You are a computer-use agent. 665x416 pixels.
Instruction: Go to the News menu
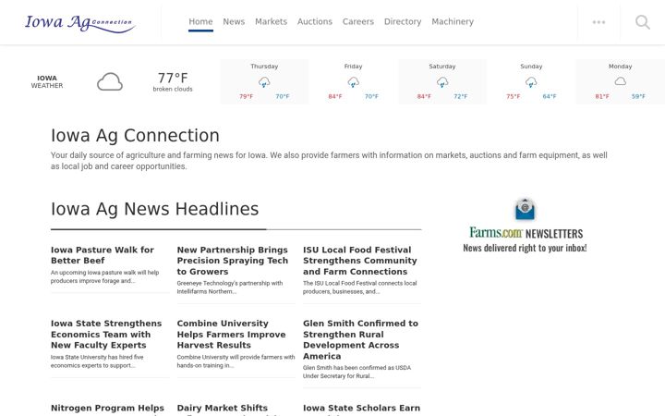pyautogui.click(x=234, y=21)
